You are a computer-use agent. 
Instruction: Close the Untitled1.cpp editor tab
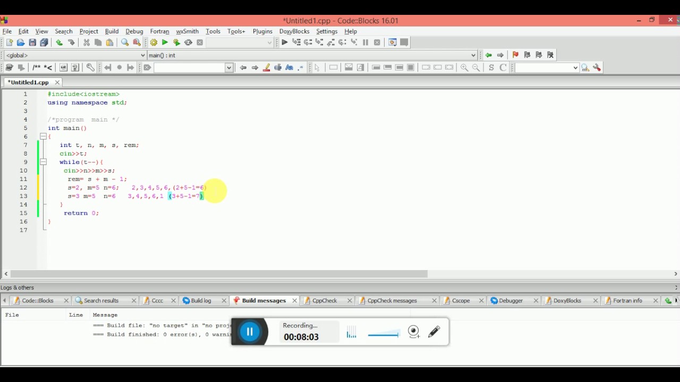point(57,82)
